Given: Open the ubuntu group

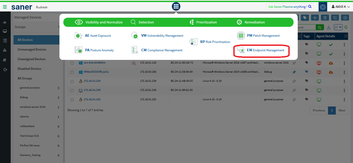Looking at the screenshot, I should (x=24, y=117).
